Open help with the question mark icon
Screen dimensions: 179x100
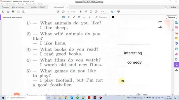[x=166, y=7]
